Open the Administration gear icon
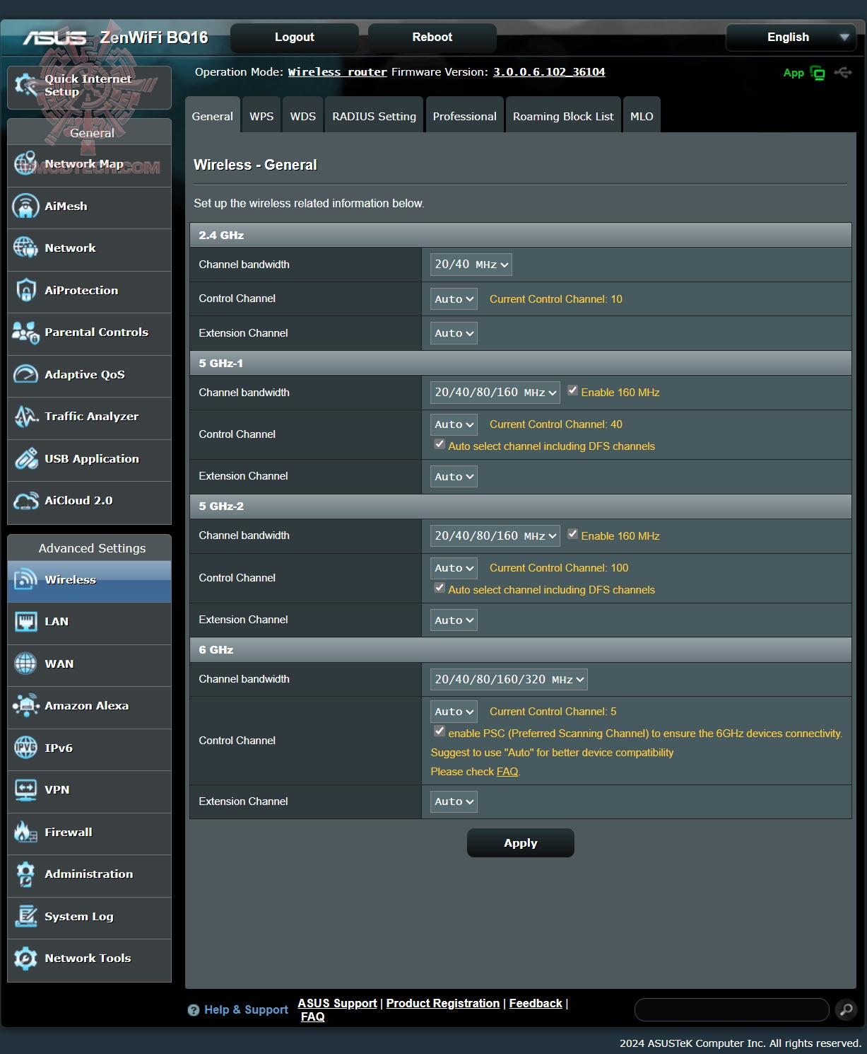867x1054 pixels. tap(26, 874)
